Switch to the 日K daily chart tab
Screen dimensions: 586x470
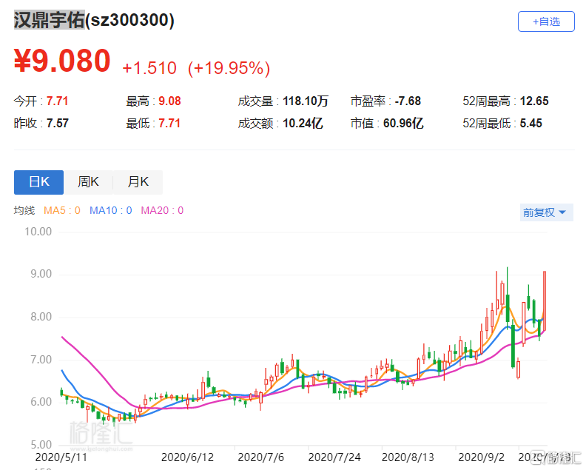click(39, 182)
